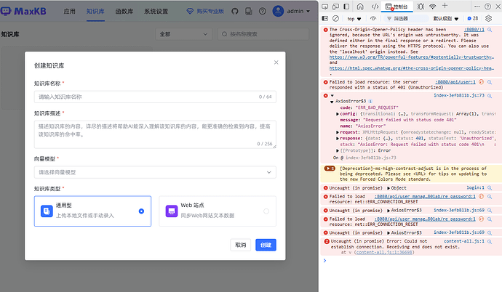Open the top context dropdown in console
The height and width of the screenshot is (292, 502).
354,19
